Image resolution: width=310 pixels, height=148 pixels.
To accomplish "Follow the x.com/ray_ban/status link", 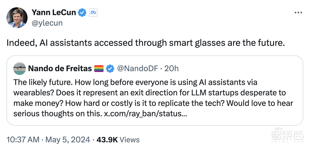I will coord(145,114).
